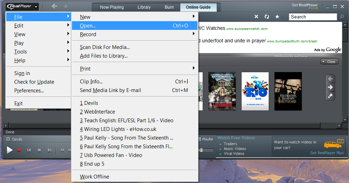349x183 pixels.
Task: Open the Help submenu
Action: click(x=38, y=60)
